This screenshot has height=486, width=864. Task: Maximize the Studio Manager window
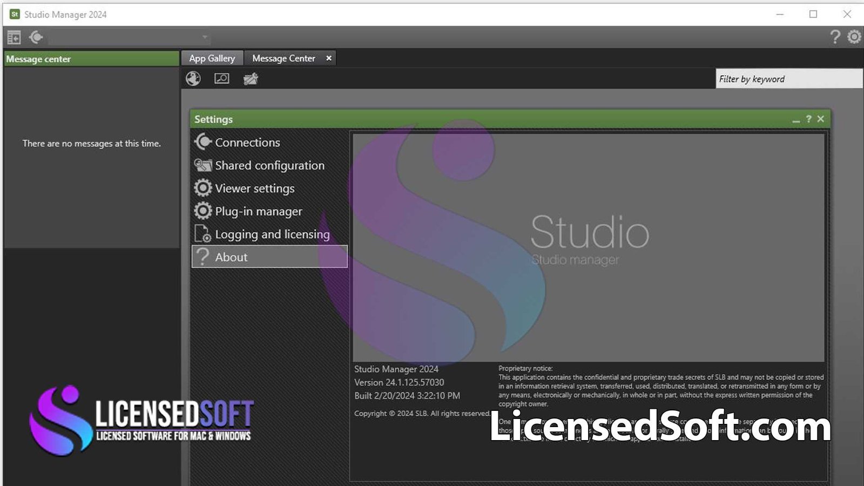pos(813,14)
